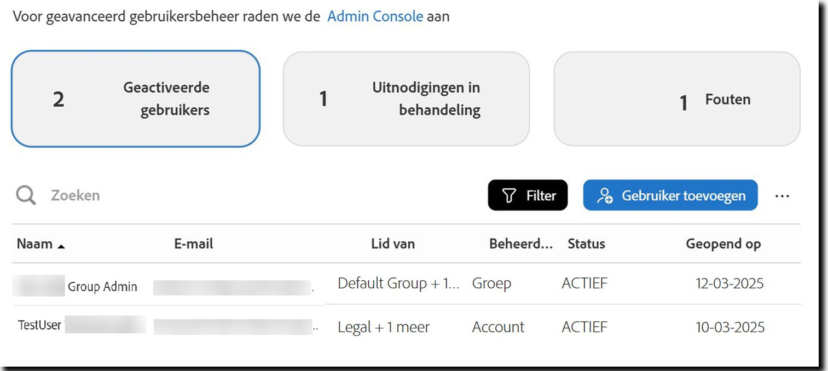Sort by Status column header
Screen dimensions: 828x371
(x=586, y=244)
